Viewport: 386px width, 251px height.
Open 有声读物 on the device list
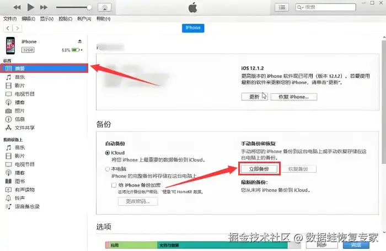click(x=25, y=190)
